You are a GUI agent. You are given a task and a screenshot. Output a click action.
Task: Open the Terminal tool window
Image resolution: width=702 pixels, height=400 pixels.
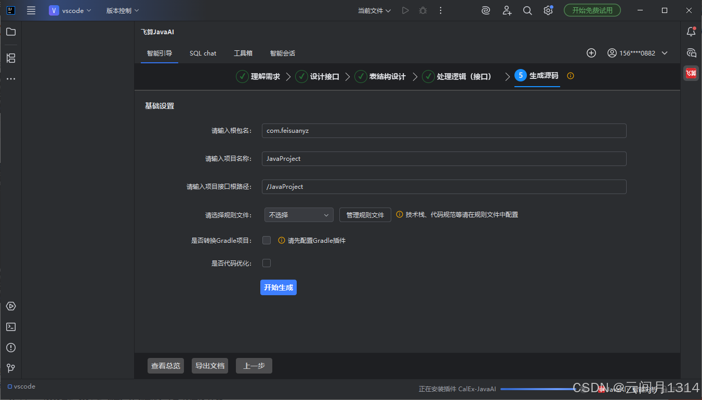(11, 327)
